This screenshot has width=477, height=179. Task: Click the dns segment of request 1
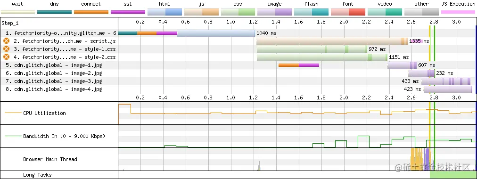tap(127, 33)
